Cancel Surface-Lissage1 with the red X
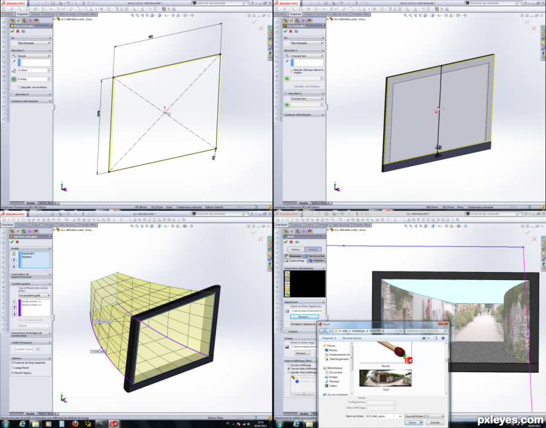 pos(17,242)
